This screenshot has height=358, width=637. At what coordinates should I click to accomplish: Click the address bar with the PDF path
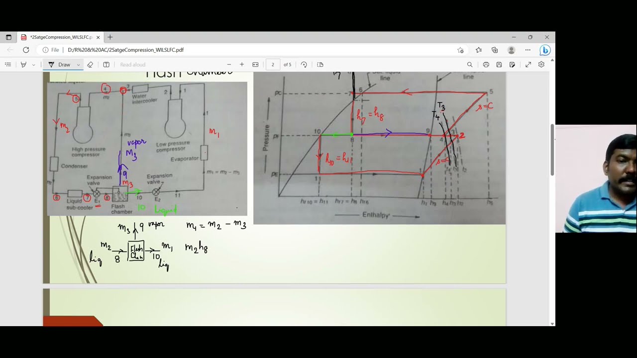point(125,50)
